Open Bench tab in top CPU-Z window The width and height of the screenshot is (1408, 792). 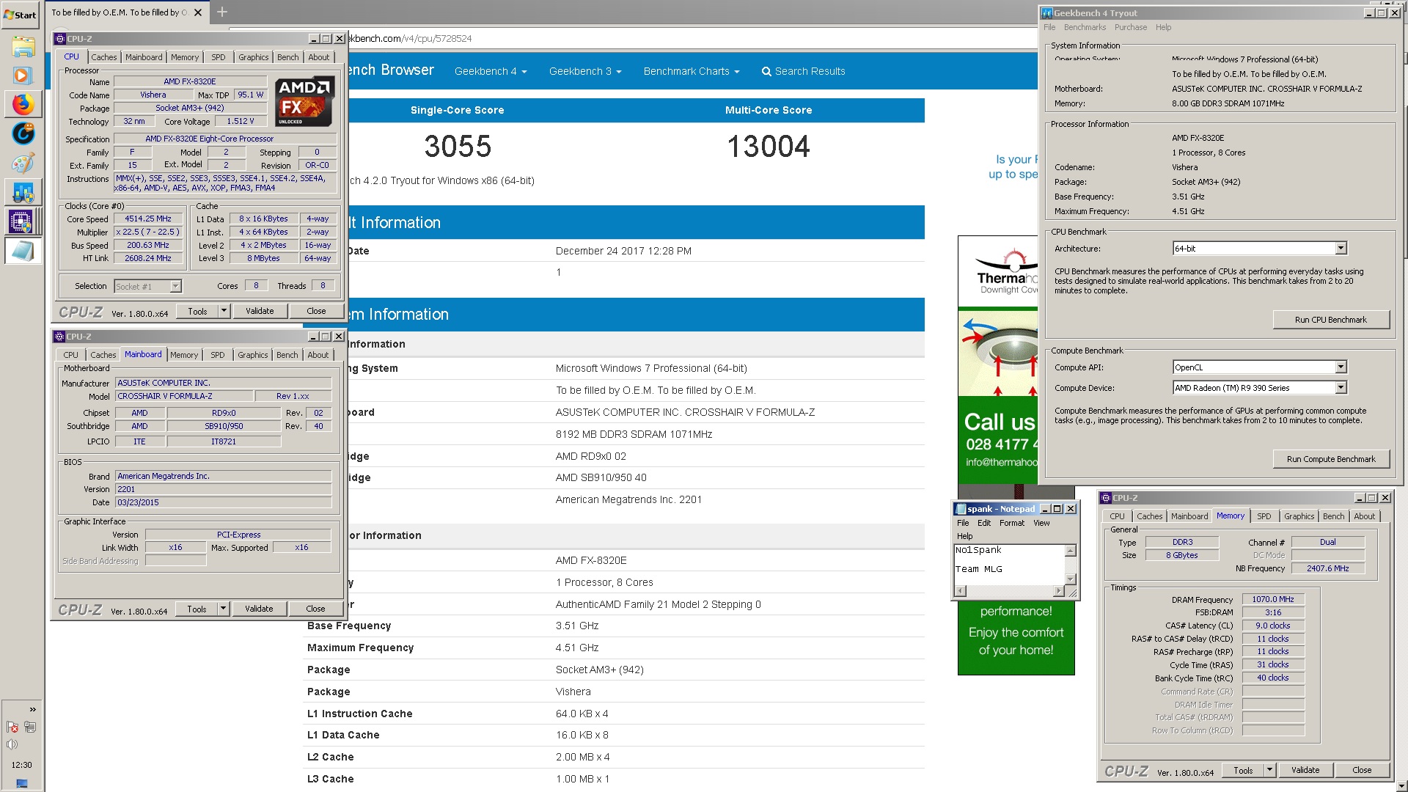pos(288,57)
